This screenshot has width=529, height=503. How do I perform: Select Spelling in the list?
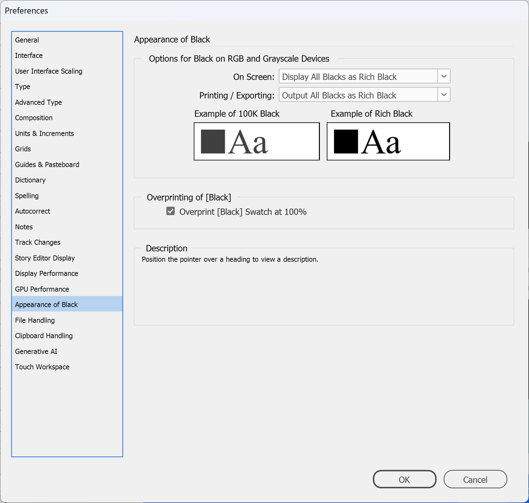(67, 196)
